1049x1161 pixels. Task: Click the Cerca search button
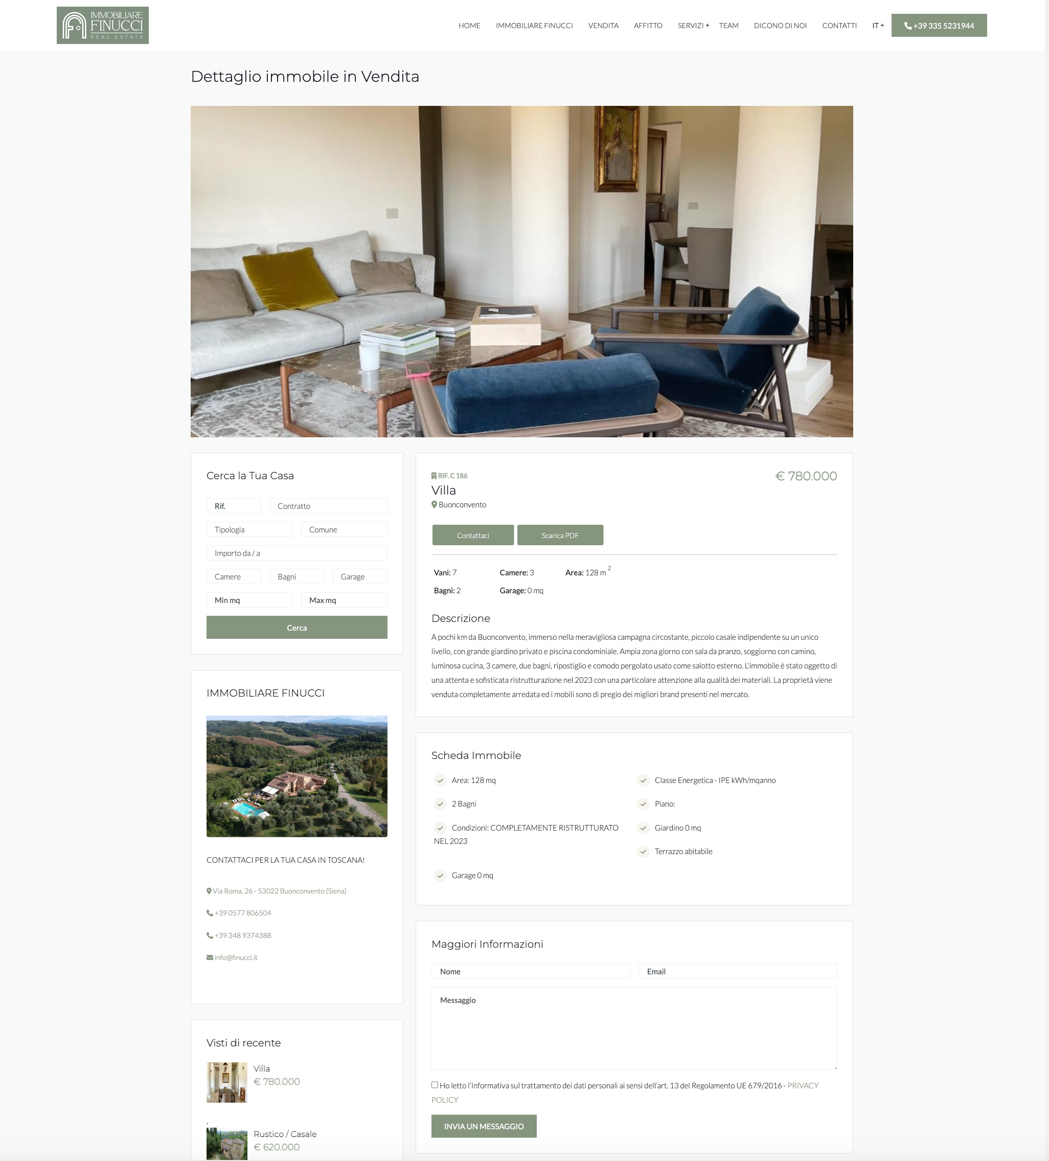tap(297, 628)
